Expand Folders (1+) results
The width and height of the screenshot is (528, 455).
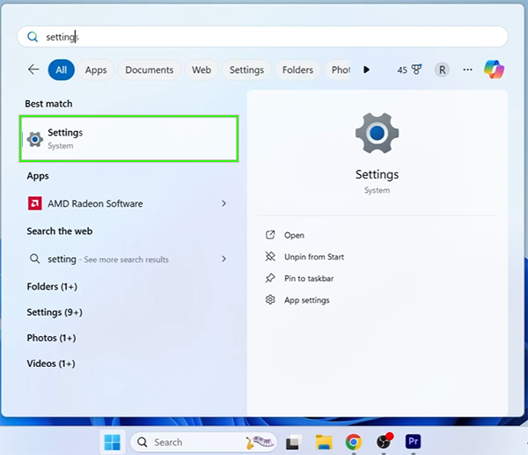[52, 287]
